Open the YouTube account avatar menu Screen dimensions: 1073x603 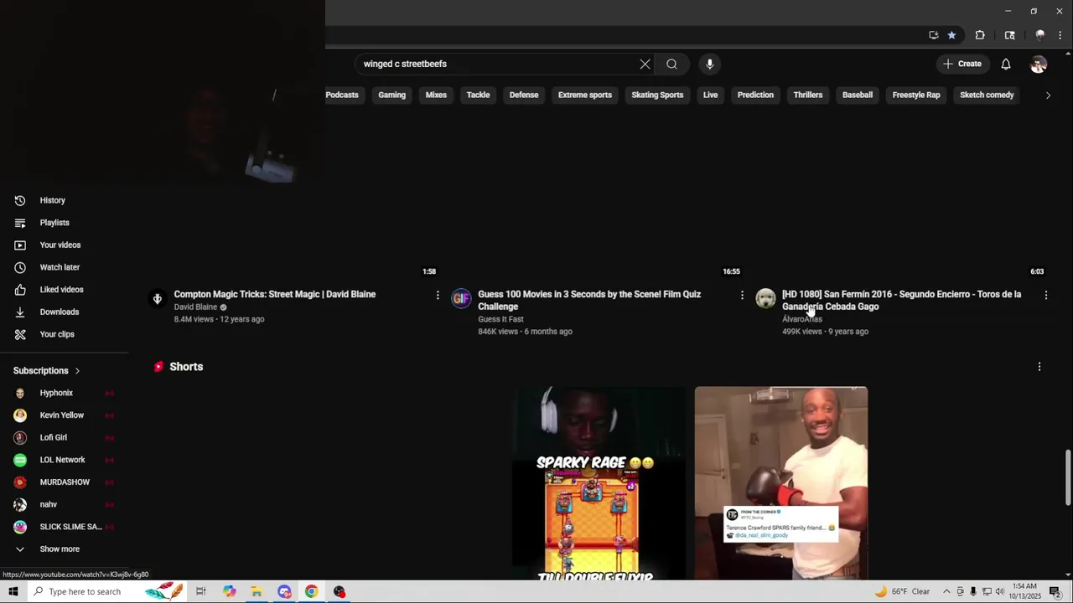1039,64
